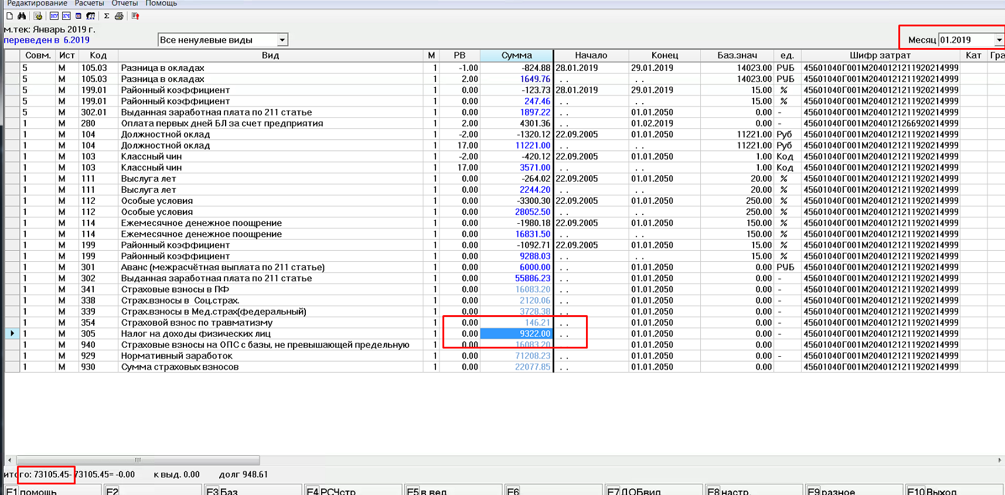The height and width of the screenshot is (495, 1005).
Task: Open the Отчеты menu
Action: pos(125,4)
